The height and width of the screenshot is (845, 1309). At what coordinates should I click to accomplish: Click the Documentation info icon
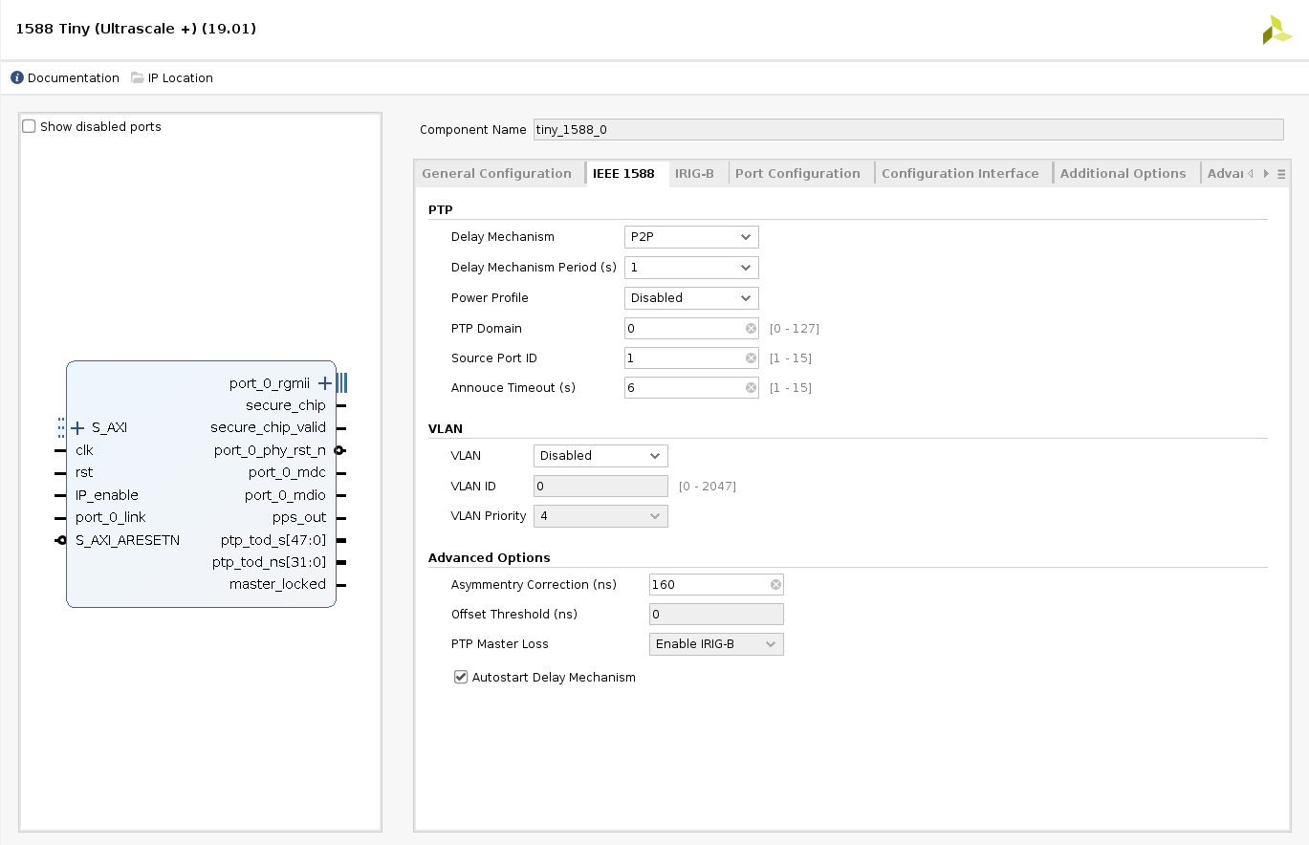17,78
